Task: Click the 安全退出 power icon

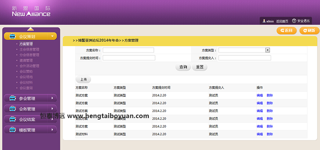Action: pyautogui.click(x=294, y=21)
